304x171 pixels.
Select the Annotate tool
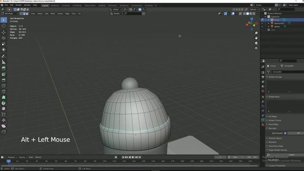(4, 56)
